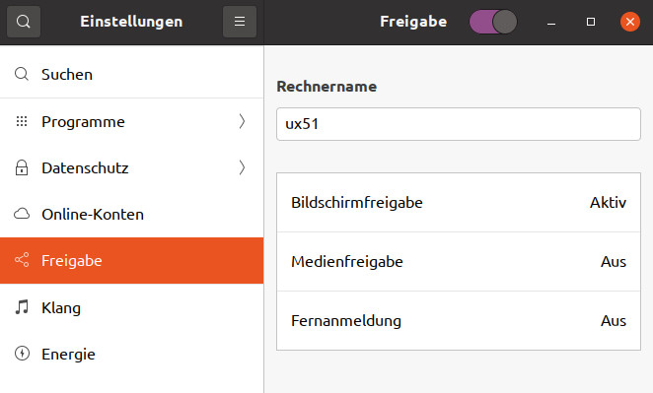
Task: Open Bildschirmfreigabe row showing Aktiv
Action: coord(459,203)
